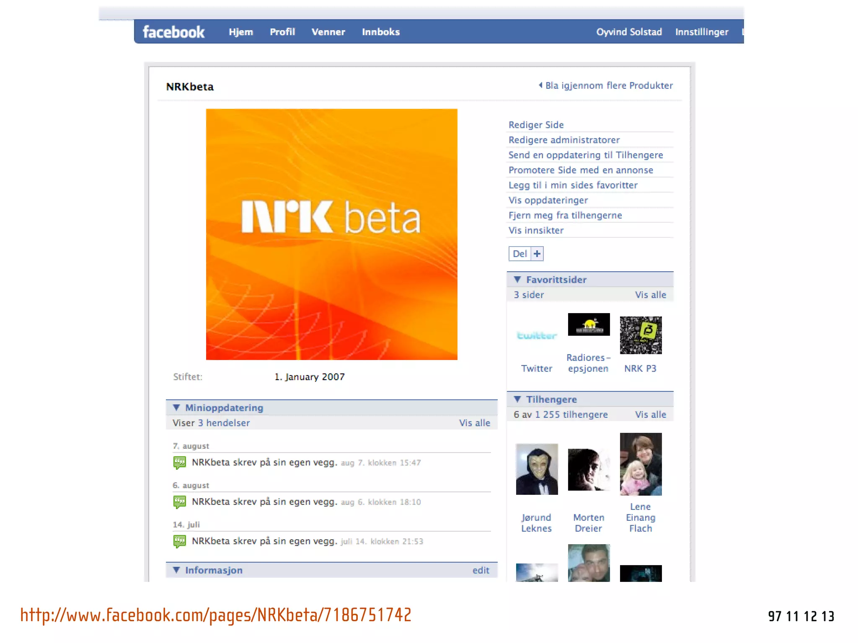The width and height of the screenshot is (858, 643).
Task: Click the Twitter page name link
Action: click(x=537, y=368)
